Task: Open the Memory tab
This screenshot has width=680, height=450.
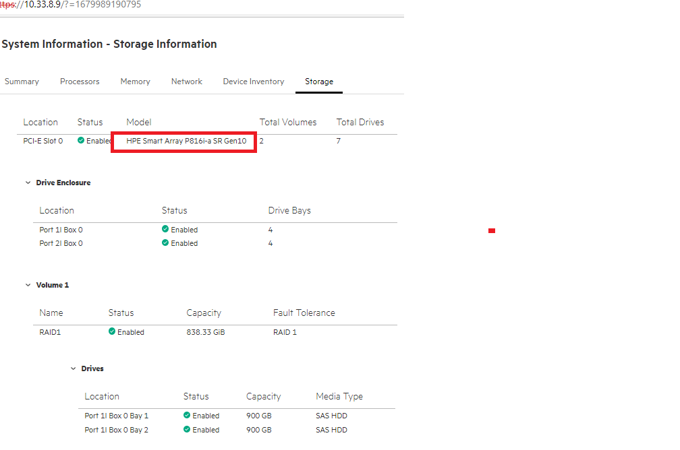Action: 135,81
